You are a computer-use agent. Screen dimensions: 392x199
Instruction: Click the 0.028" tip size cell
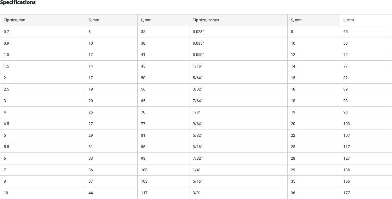[x=238, y=32]
